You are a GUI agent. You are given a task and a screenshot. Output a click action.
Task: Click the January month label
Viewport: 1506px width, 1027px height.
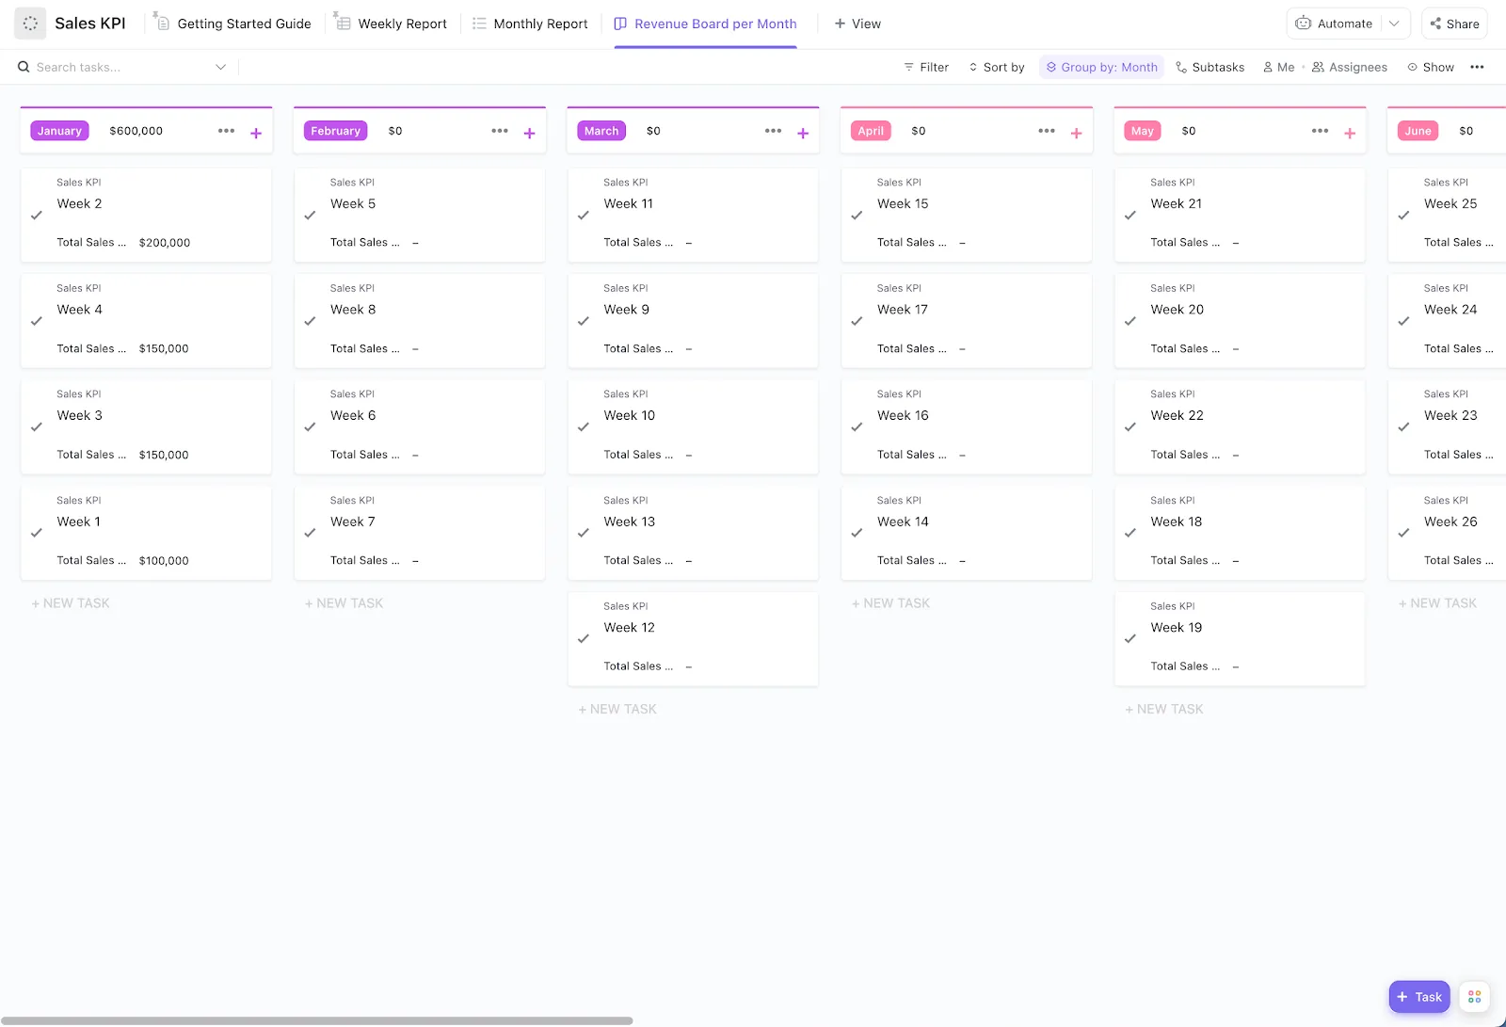coord(59,131)
